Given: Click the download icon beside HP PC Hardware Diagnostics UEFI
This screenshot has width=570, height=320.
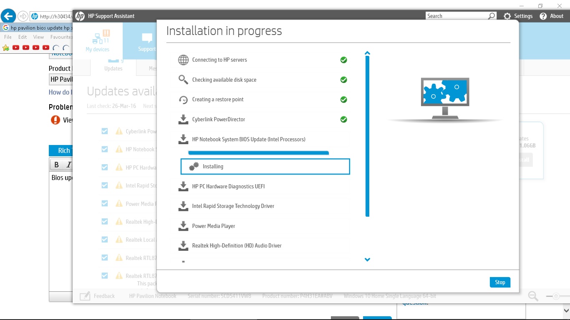Looking at the screenshot, I should click(x=183, y=187).
